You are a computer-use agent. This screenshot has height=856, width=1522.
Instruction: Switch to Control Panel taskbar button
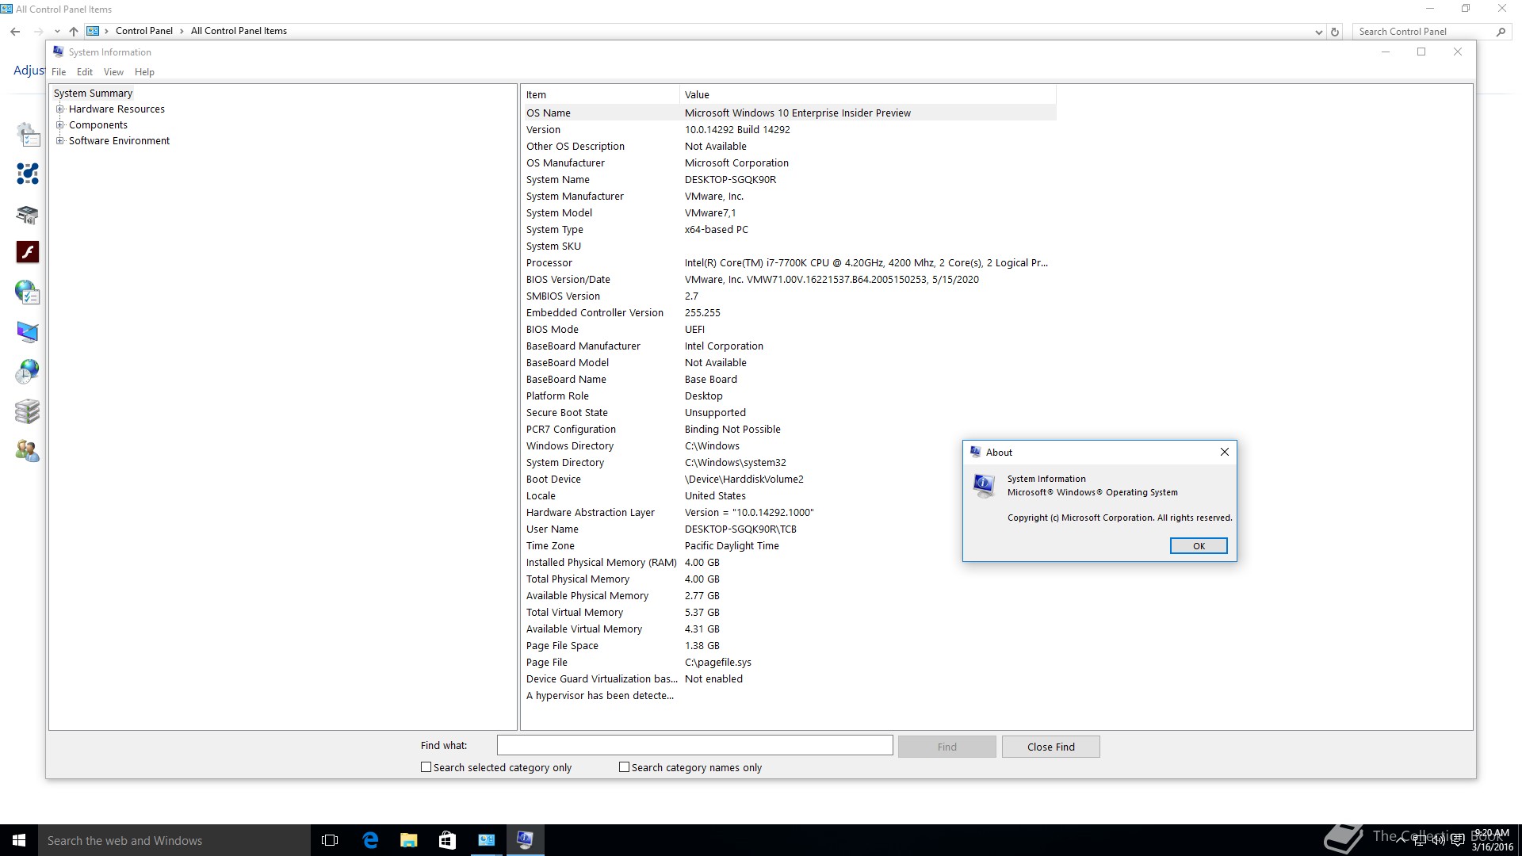pos(486,840)
